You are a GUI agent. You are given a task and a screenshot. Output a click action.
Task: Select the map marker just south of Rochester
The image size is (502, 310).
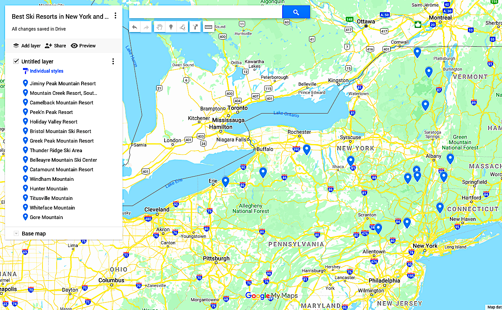pyautogui.click(x=306, y=149)
